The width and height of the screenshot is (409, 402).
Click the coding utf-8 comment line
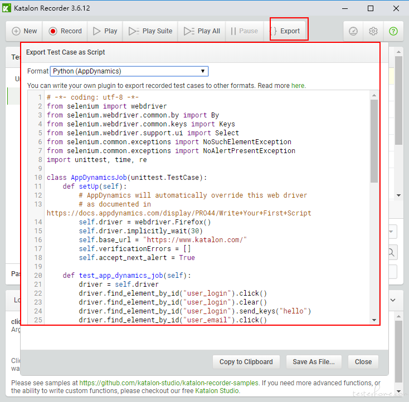click(92, 97)
